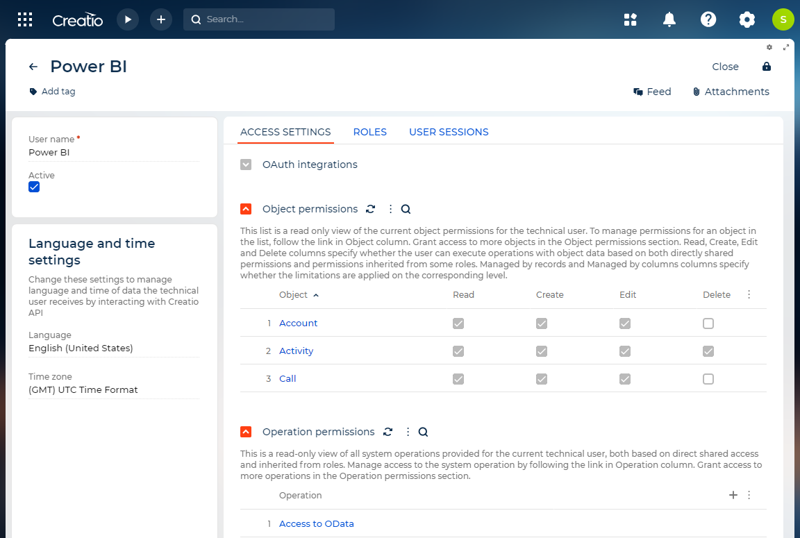Click the Activity Read checkbox
Viewport: 800px width, 538px height.
point(458,351)
